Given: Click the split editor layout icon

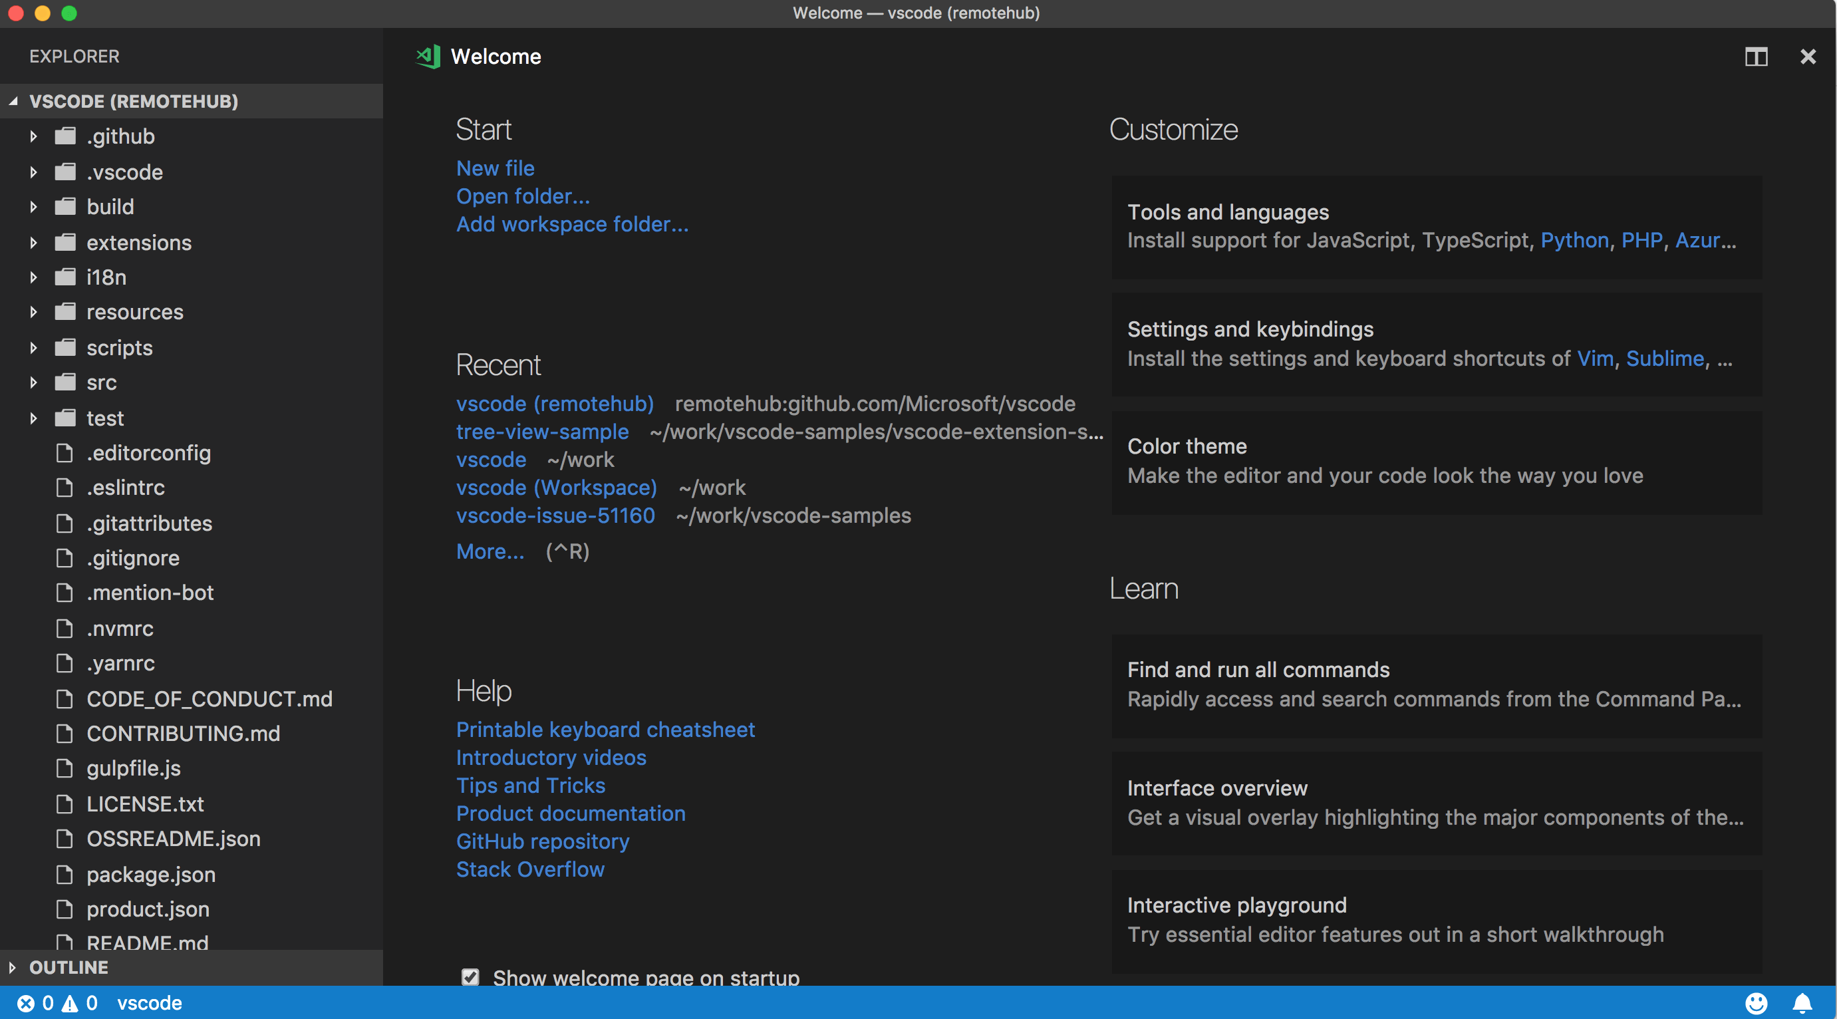Looking at the screenshot, I should pos(1757,55).
